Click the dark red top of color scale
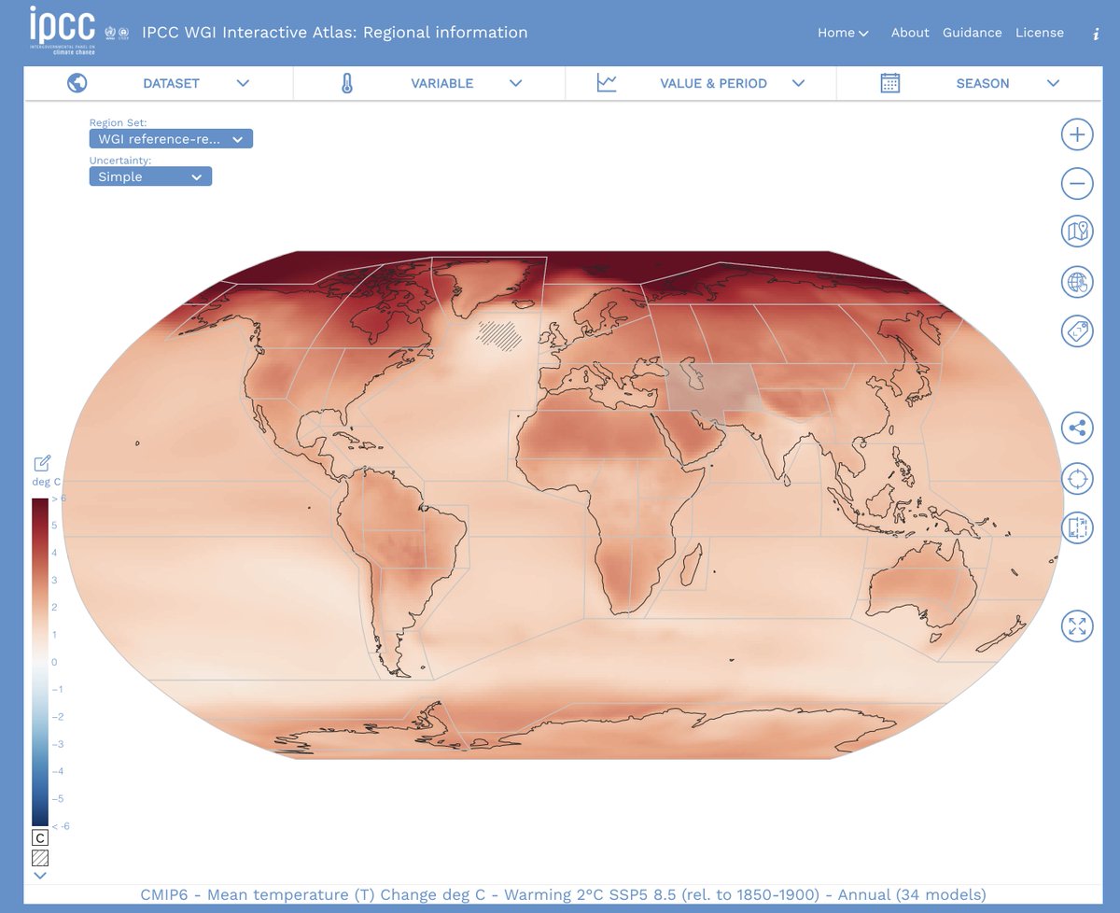This screenshot has width=1120, height=913. pos(40,505)
